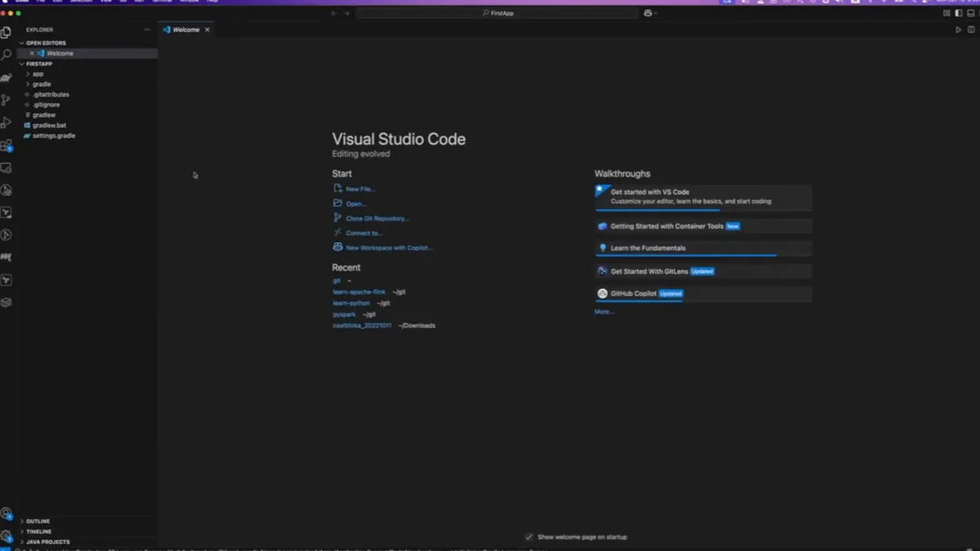Click the FirstApp command center search box

(x=497, y=13)
